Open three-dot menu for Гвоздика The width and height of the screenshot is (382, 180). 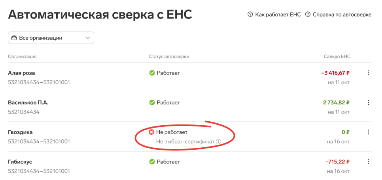368,132
